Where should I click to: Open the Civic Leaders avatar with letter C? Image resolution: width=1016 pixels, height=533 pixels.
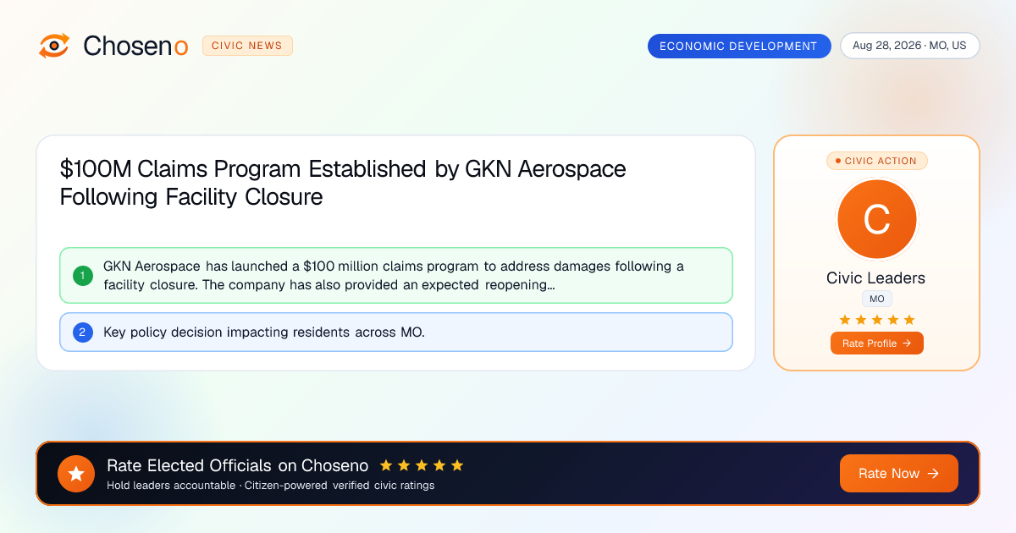point(876,220)
